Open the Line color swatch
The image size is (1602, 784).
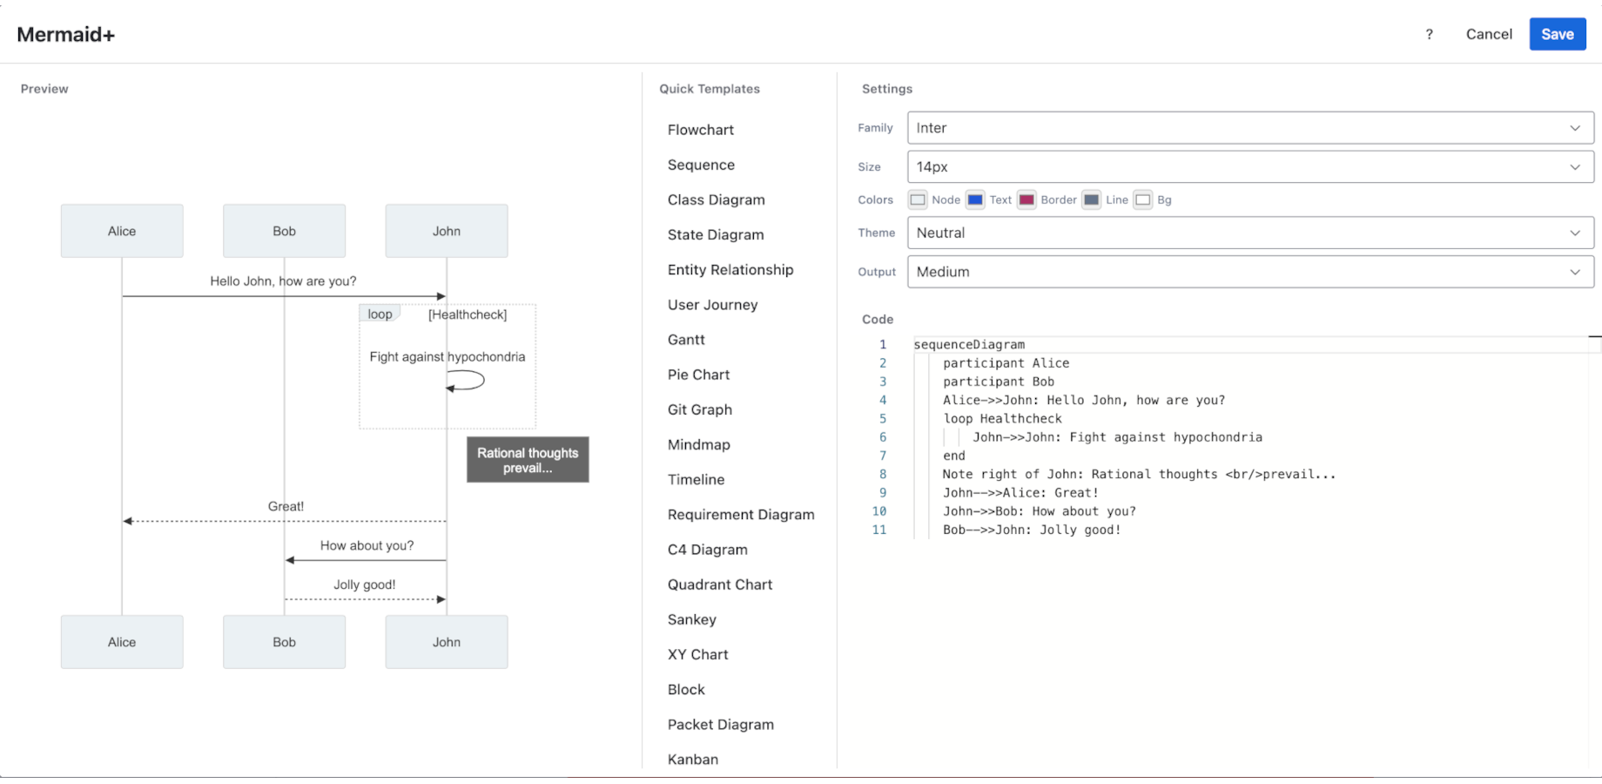(1091, 199)
